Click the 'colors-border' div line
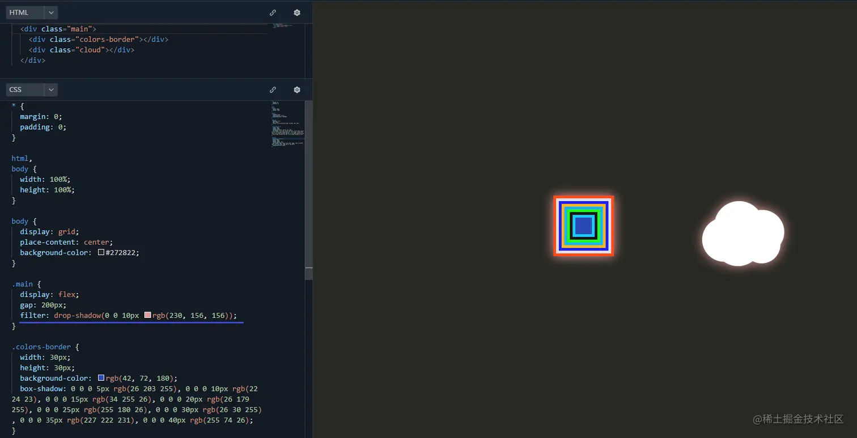 click(x=99, y=40)
